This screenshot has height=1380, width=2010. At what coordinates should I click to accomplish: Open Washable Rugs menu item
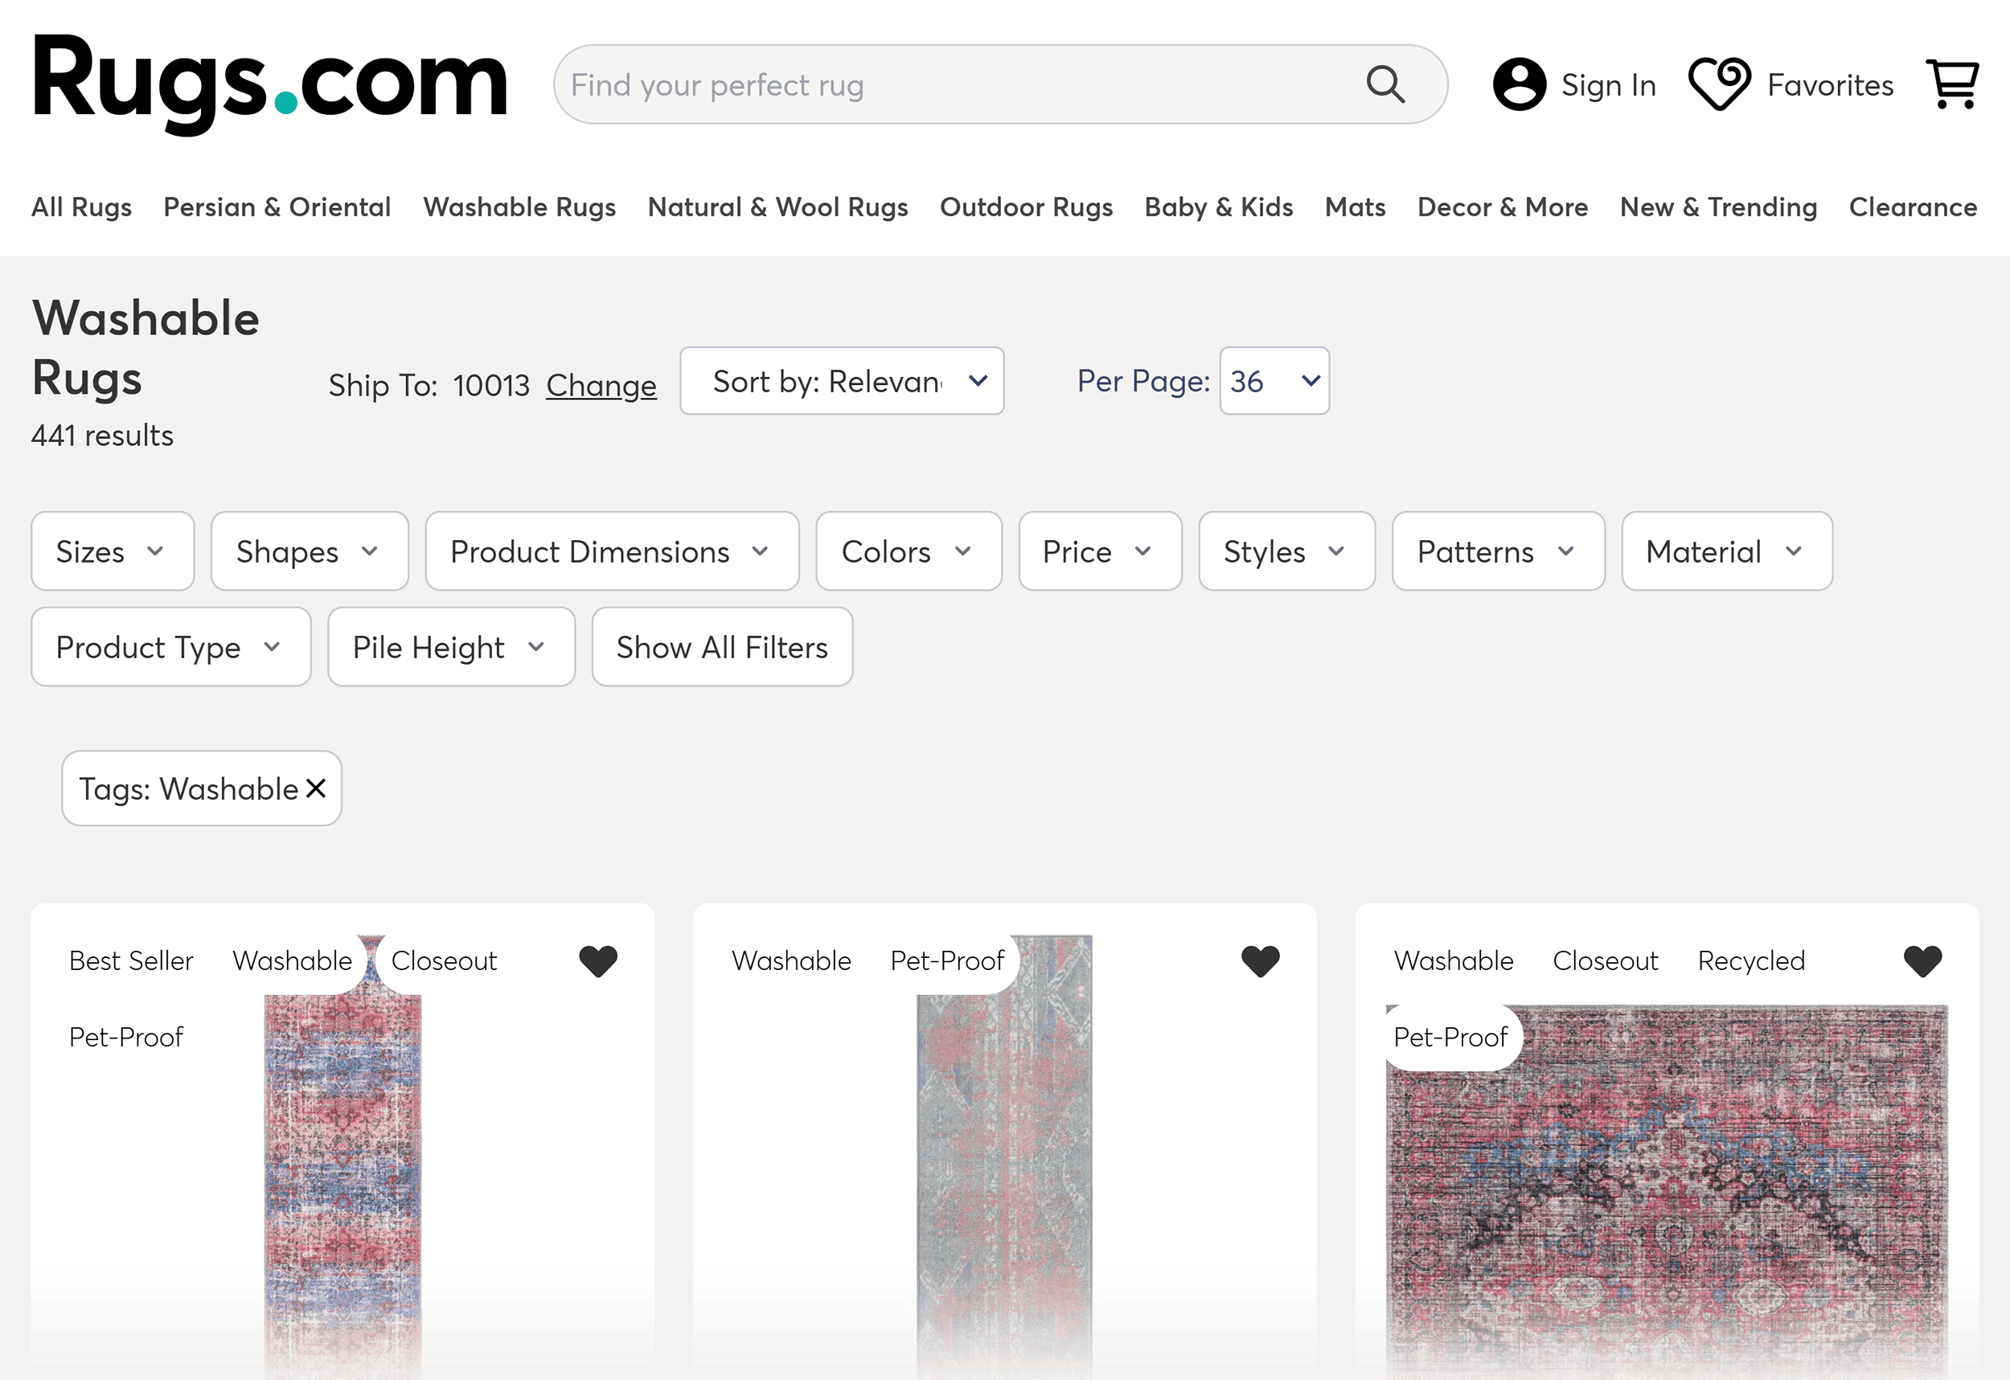(x=519, y=207)
